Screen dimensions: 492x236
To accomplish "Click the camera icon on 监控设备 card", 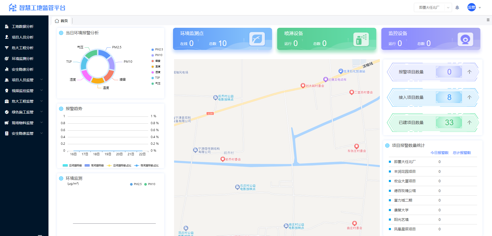I will pos(465,39).
